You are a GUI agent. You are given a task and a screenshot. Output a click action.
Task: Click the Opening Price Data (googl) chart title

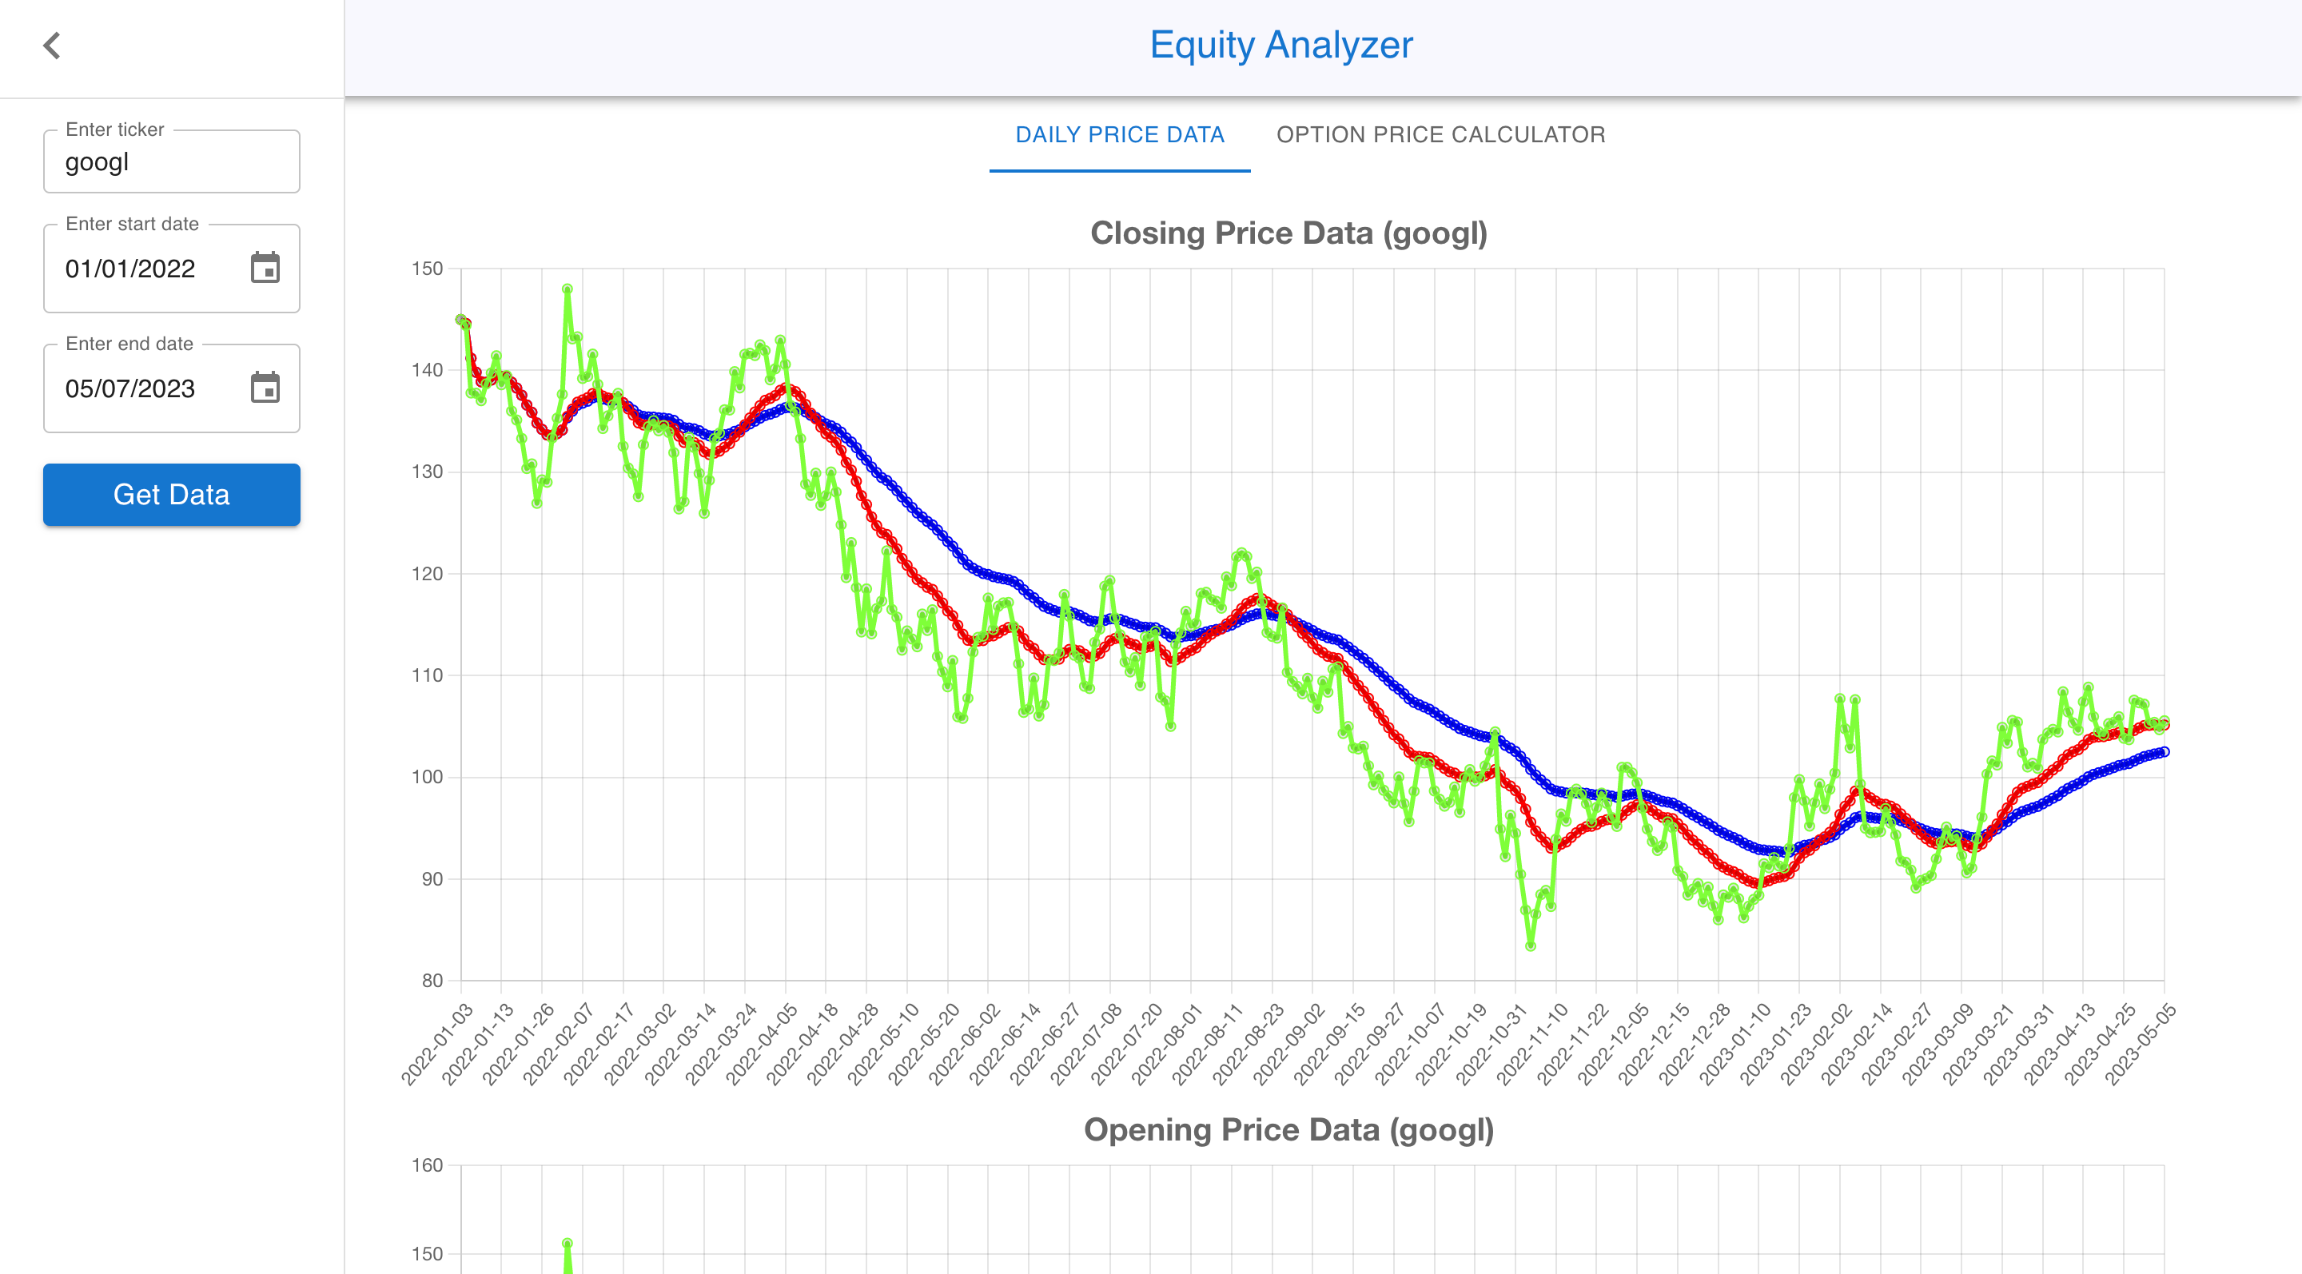[1288, 1129]
